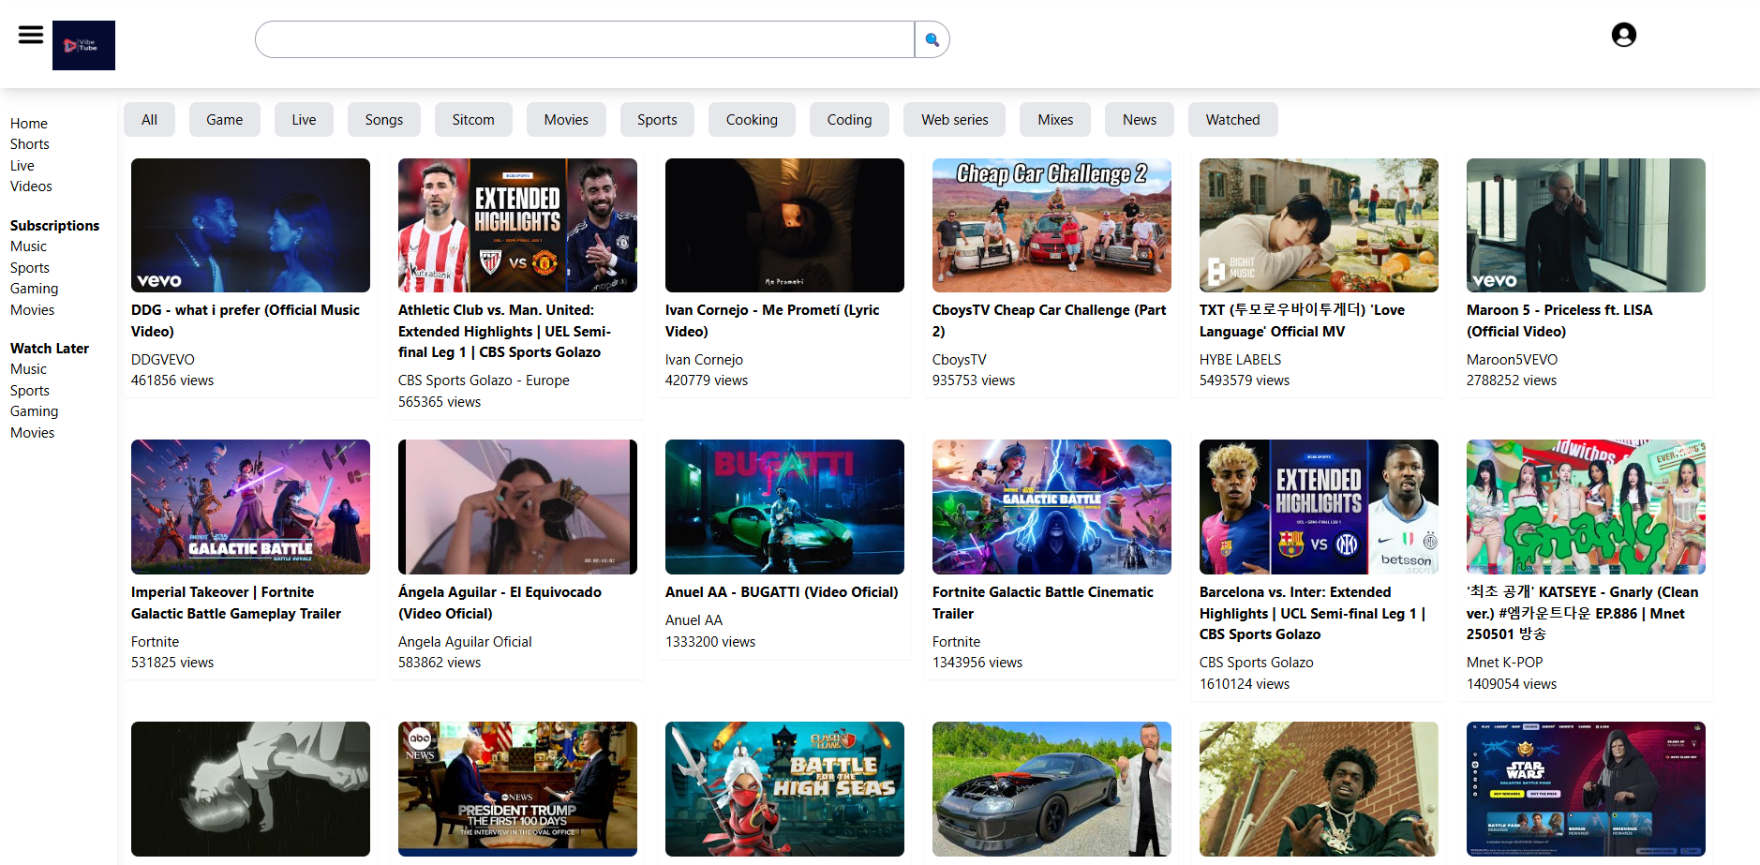Click channel name 'Maroon5VEVO'
1760x865 pixels.
1512,360
